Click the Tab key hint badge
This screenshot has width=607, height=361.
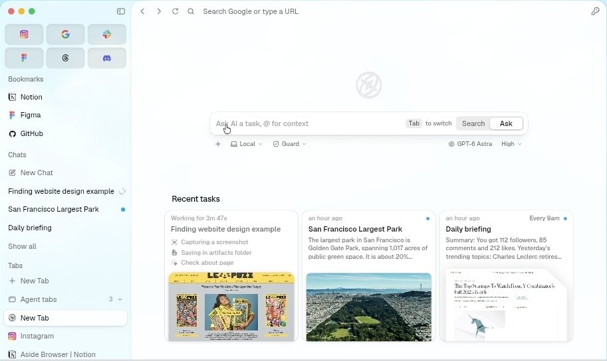click(414, 123)
